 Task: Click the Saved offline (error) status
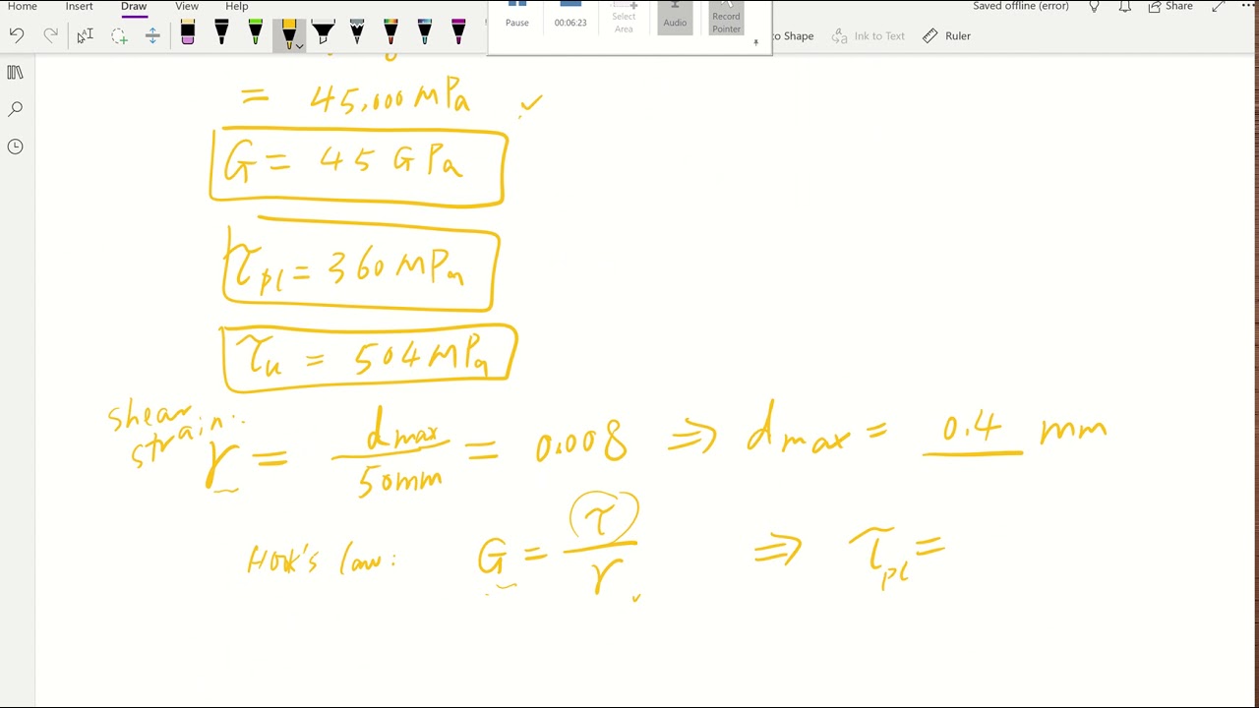tap(1020, 6)
